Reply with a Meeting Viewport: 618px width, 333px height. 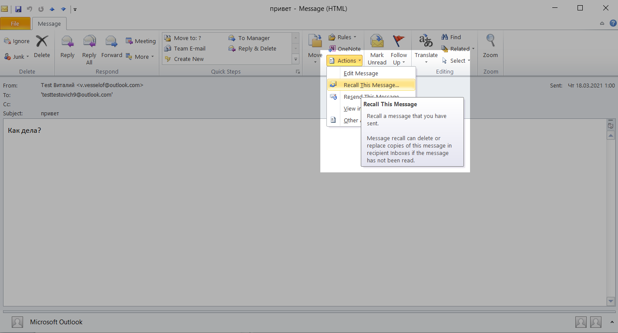coord(141,41)
